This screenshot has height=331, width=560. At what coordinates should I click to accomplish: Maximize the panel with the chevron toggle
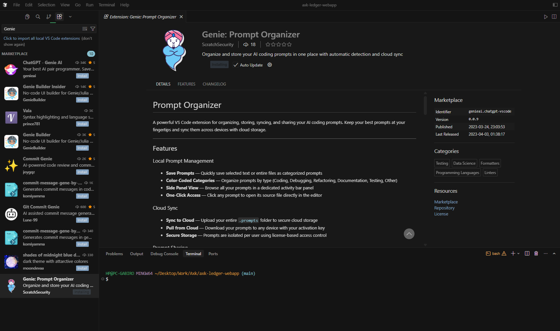coord(554,254)
